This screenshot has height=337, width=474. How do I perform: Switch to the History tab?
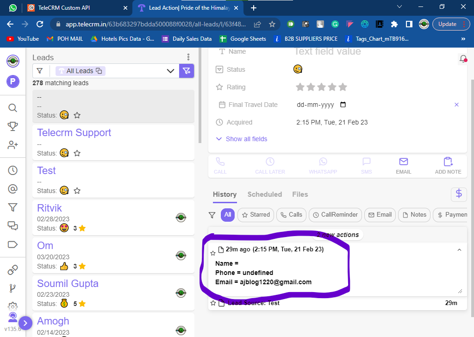click(x=225, y=194)
